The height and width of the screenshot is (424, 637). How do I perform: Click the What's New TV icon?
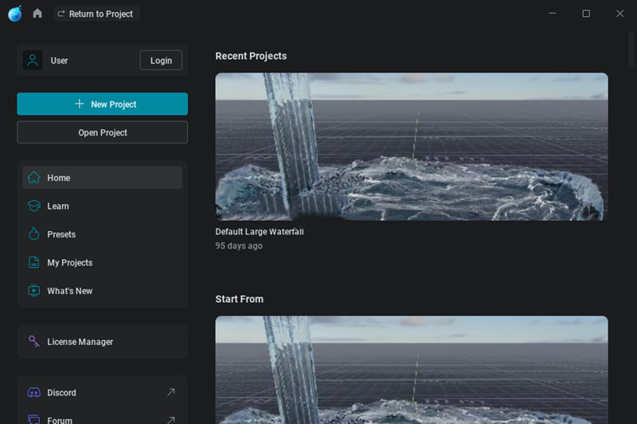33,290
